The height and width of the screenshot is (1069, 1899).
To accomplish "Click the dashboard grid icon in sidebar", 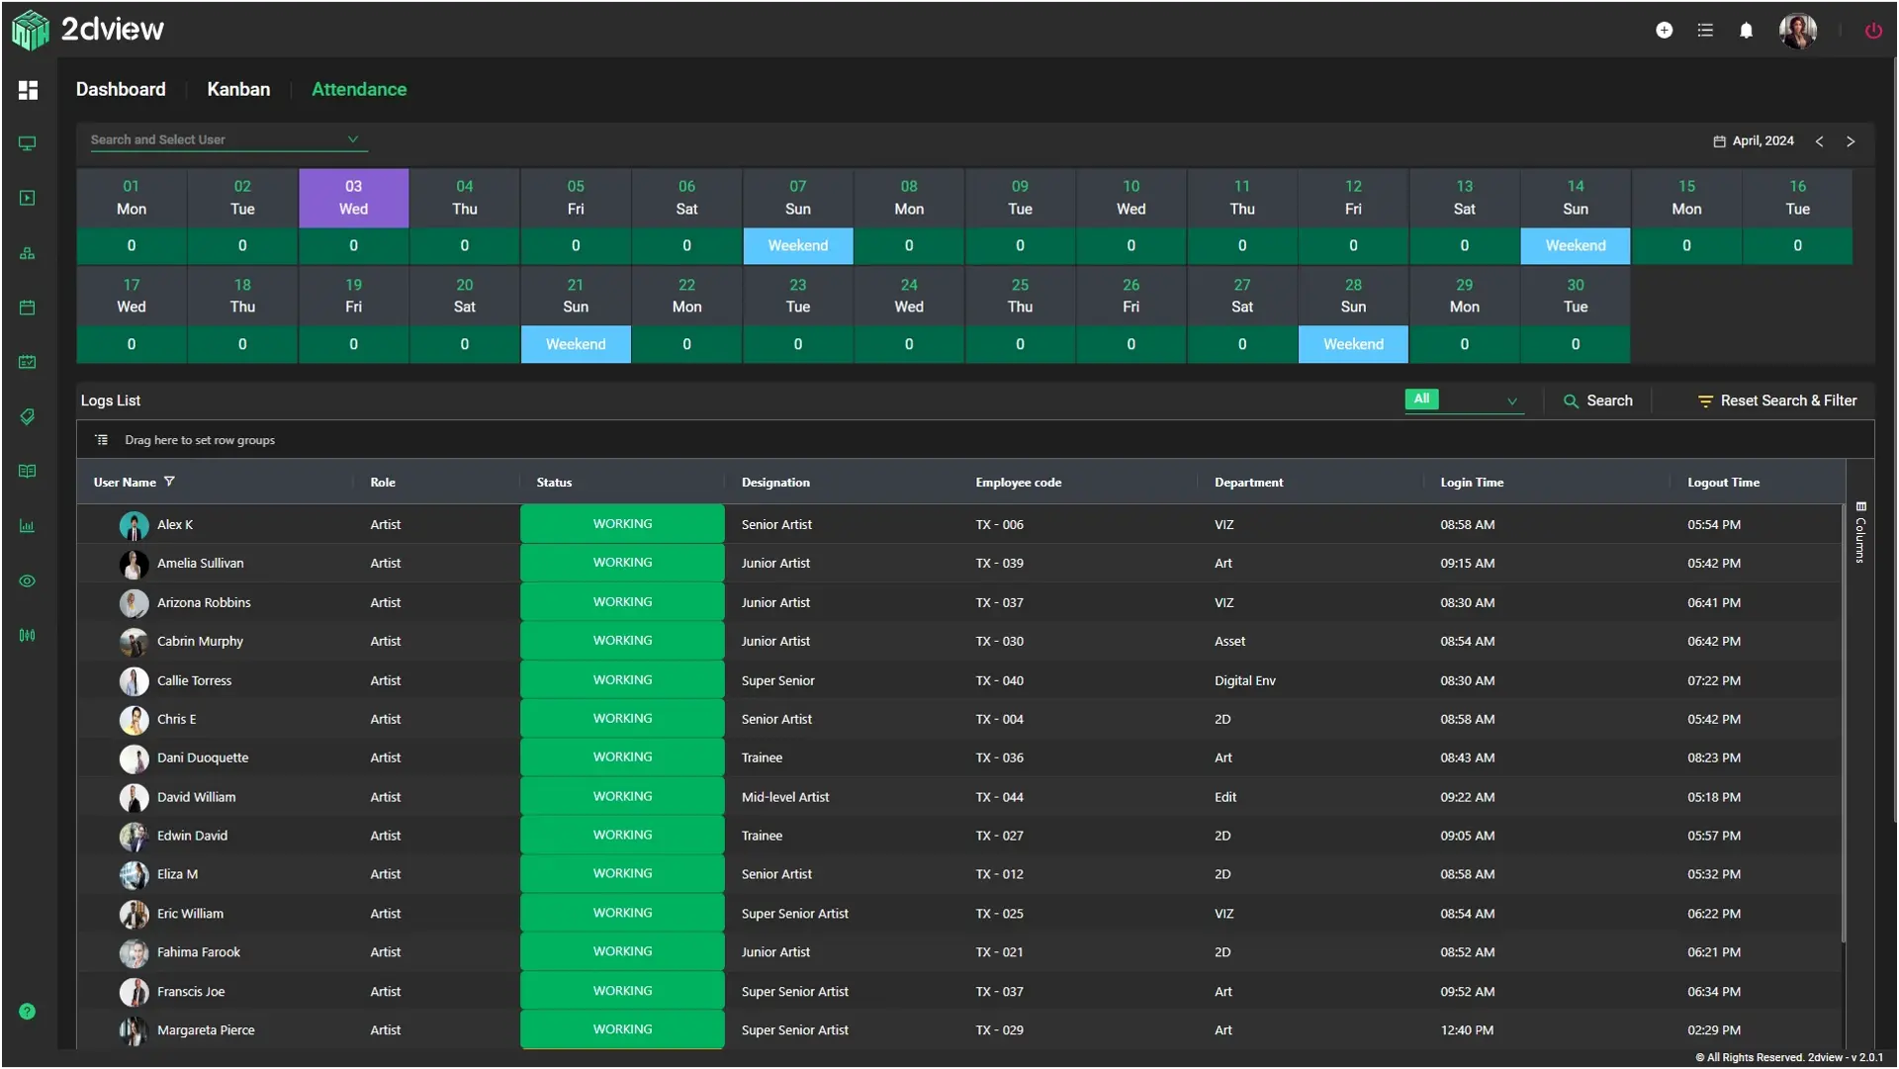I will coord(28,90).
